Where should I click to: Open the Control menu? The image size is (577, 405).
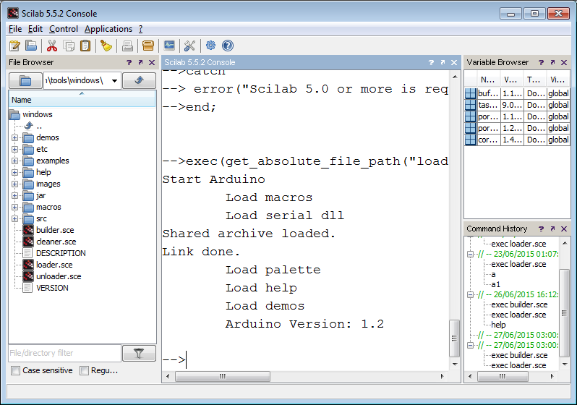click(64, 29)
